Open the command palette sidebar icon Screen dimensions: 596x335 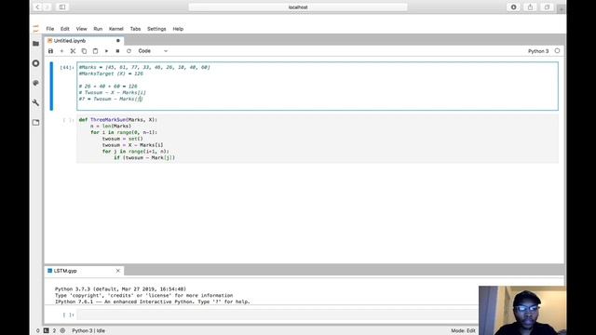(x=35, y=83)
